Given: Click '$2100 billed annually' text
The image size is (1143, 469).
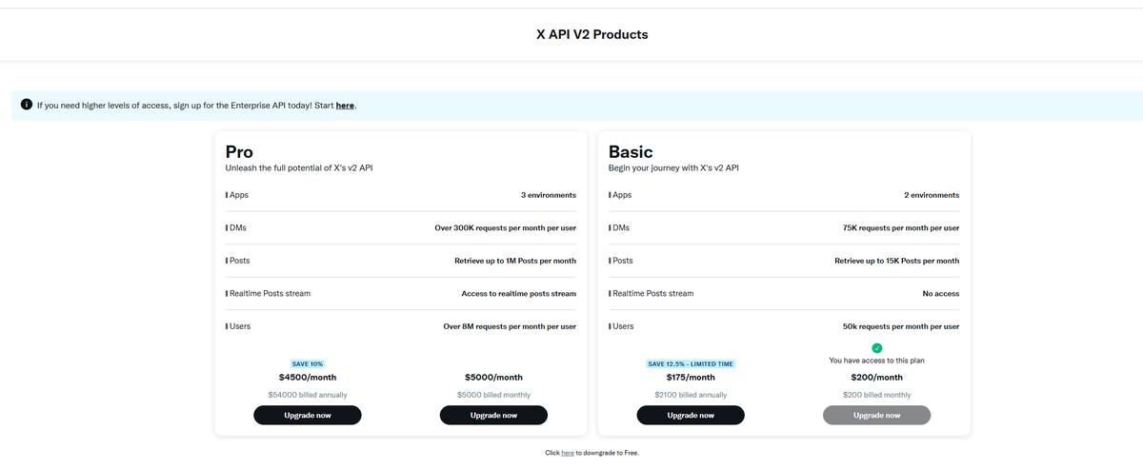Looking at the screenshot, I should (691, 395).
